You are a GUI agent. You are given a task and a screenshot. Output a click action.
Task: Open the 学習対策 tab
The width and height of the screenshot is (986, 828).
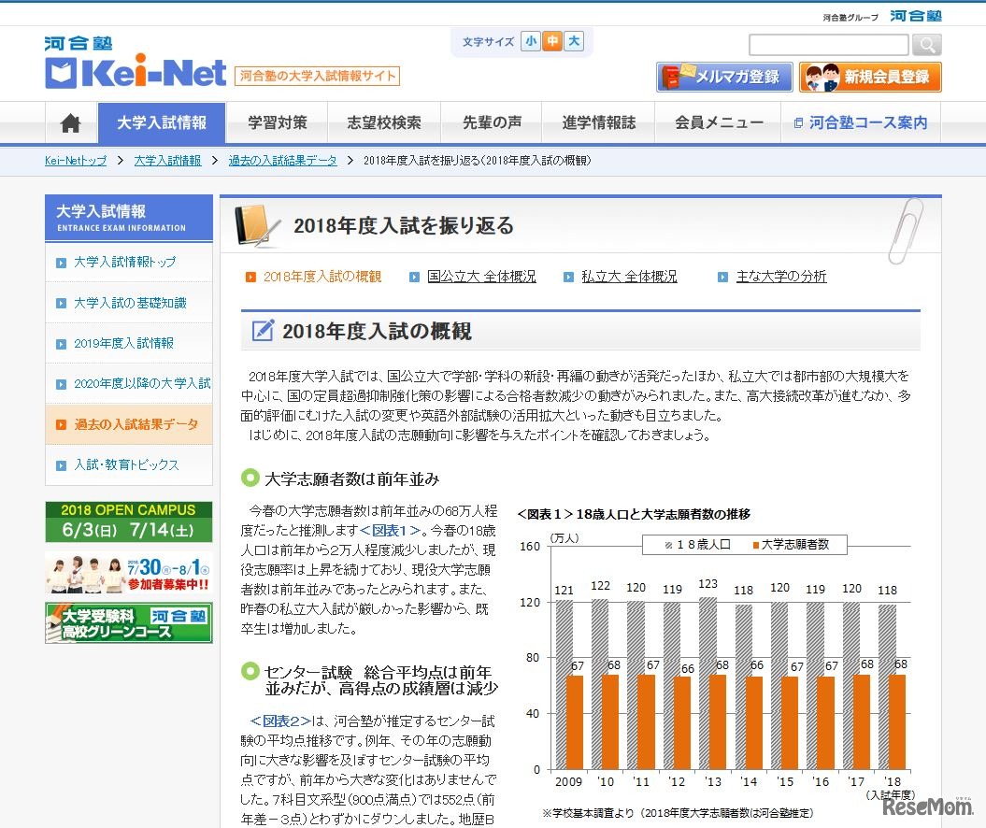[x=277, y=122]
